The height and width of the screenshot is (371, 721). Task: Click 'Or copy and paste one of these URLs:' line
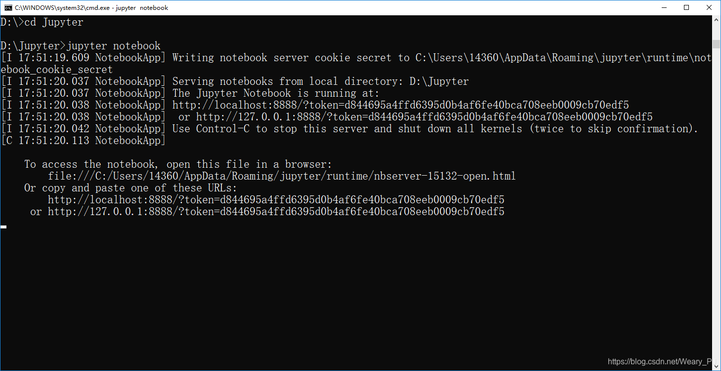[x=130, y=188]
